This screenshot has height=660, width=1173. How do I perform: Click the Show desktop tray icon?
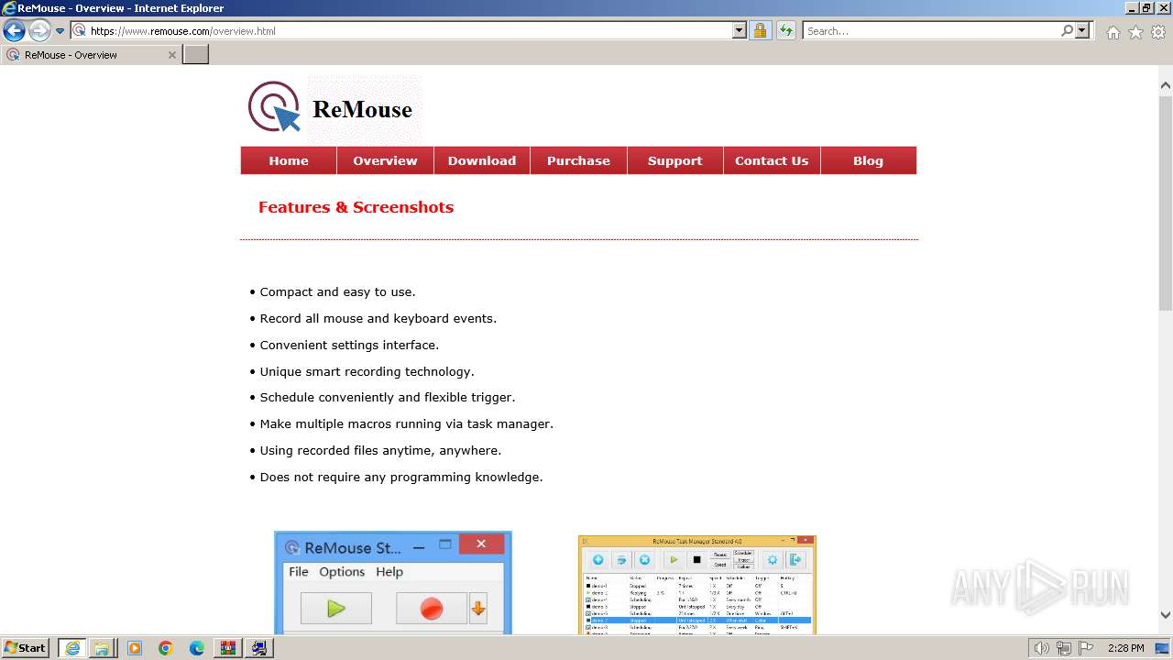pyautogui.click(x=1162, y=648)
